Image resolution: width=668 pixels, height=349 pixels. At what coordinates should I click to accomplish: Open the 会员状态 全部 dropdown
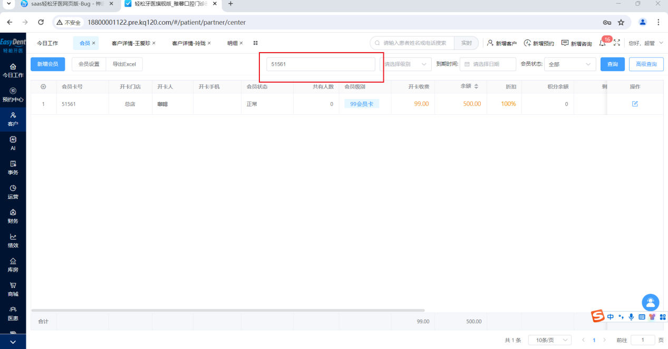(x=570, y=64)
